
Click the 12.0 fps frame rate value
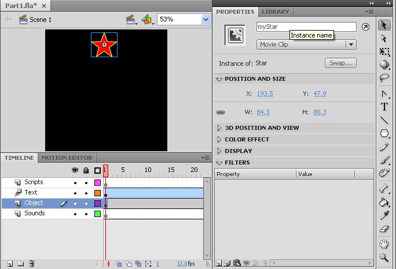click(182, 264)
